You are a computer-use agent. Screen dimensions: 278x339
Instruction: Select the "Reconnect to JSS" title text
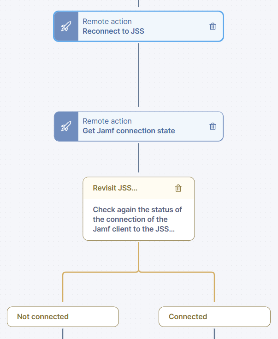coord(113,31)
